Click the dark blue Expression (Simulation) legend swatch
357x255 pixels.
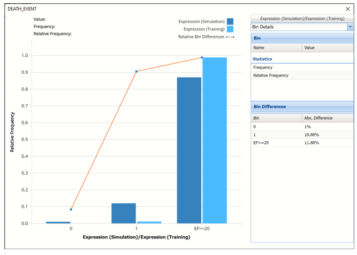click(230, 22)
